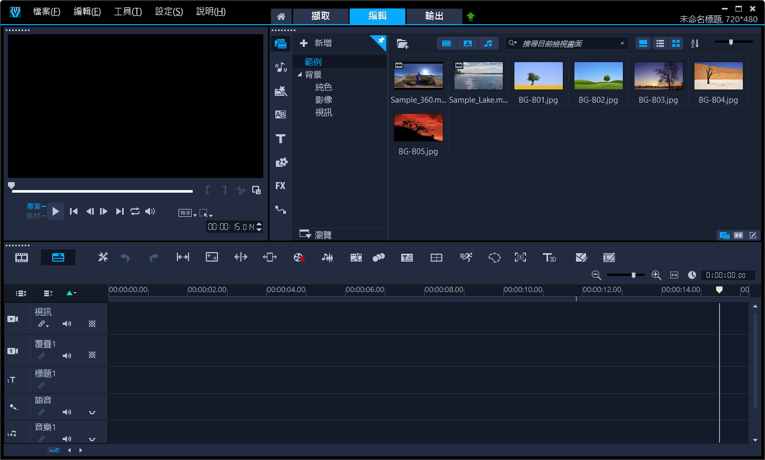Open the 檔案(F) menu
The height and width of the screenshot is (460, 765).
point(46,12)
